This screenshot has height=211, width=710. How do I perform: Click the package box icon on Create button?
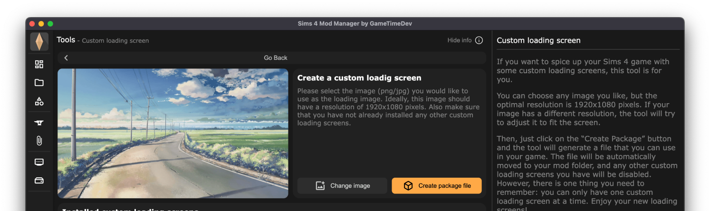point(408,186)
